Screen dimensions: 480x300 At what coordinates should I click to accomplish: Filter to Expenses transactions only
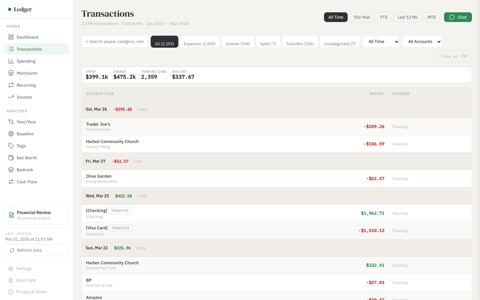click(x=200, y=44)
